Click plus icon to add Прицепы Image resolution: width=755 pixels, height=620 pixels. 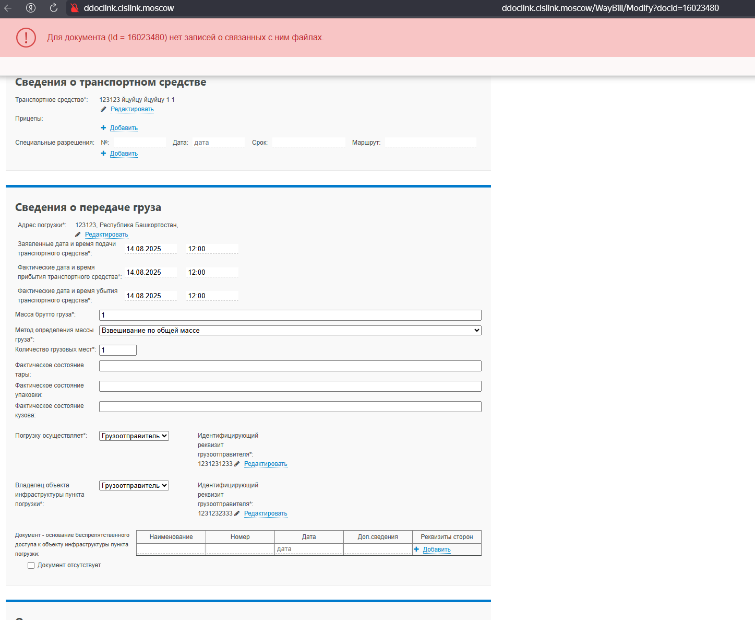tap(103, 127)
